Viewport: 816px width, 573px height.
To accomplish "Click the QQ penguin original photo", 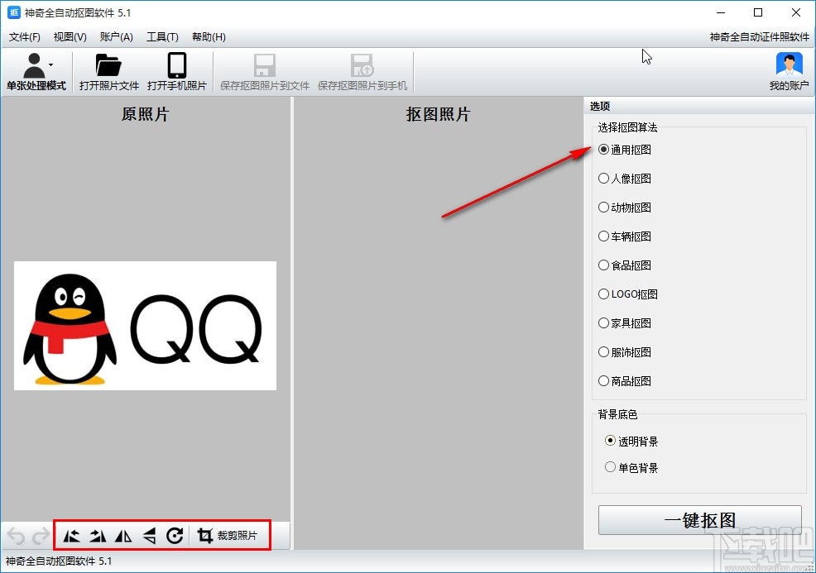I will (x=145, y=326).
